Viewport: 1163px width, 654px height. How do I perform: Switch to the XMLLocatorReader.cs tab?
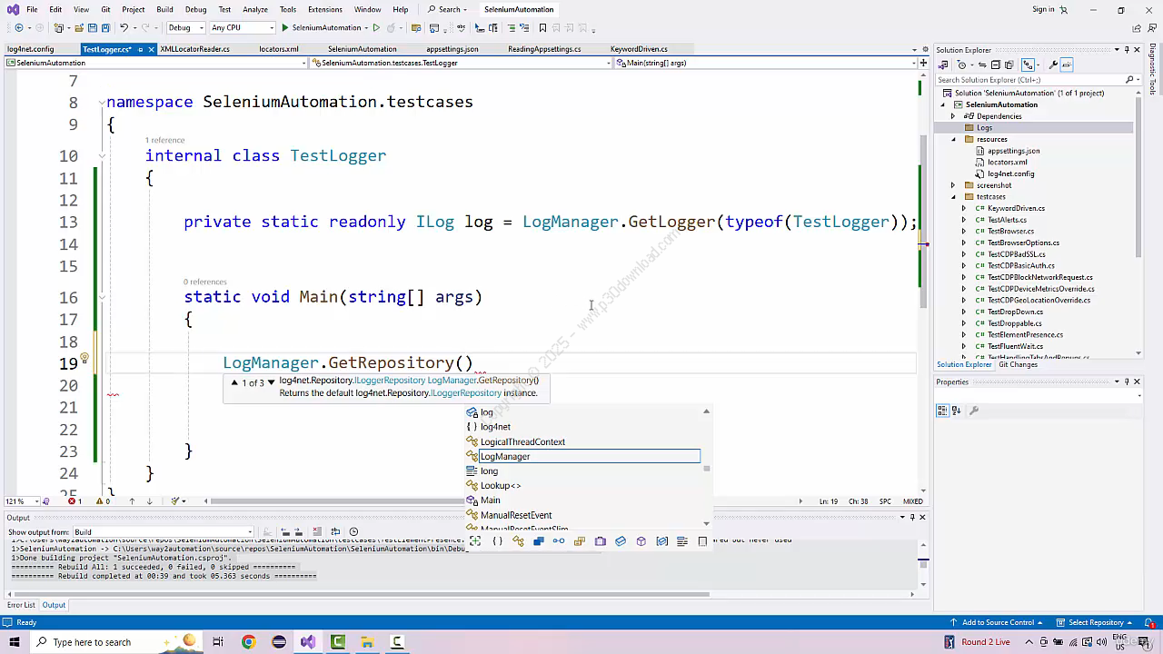pyautogui.click(x=194, y=49)
